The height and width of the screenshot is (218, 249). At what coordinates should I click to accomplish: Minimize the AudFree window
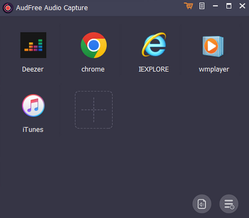tap(215, 6)
